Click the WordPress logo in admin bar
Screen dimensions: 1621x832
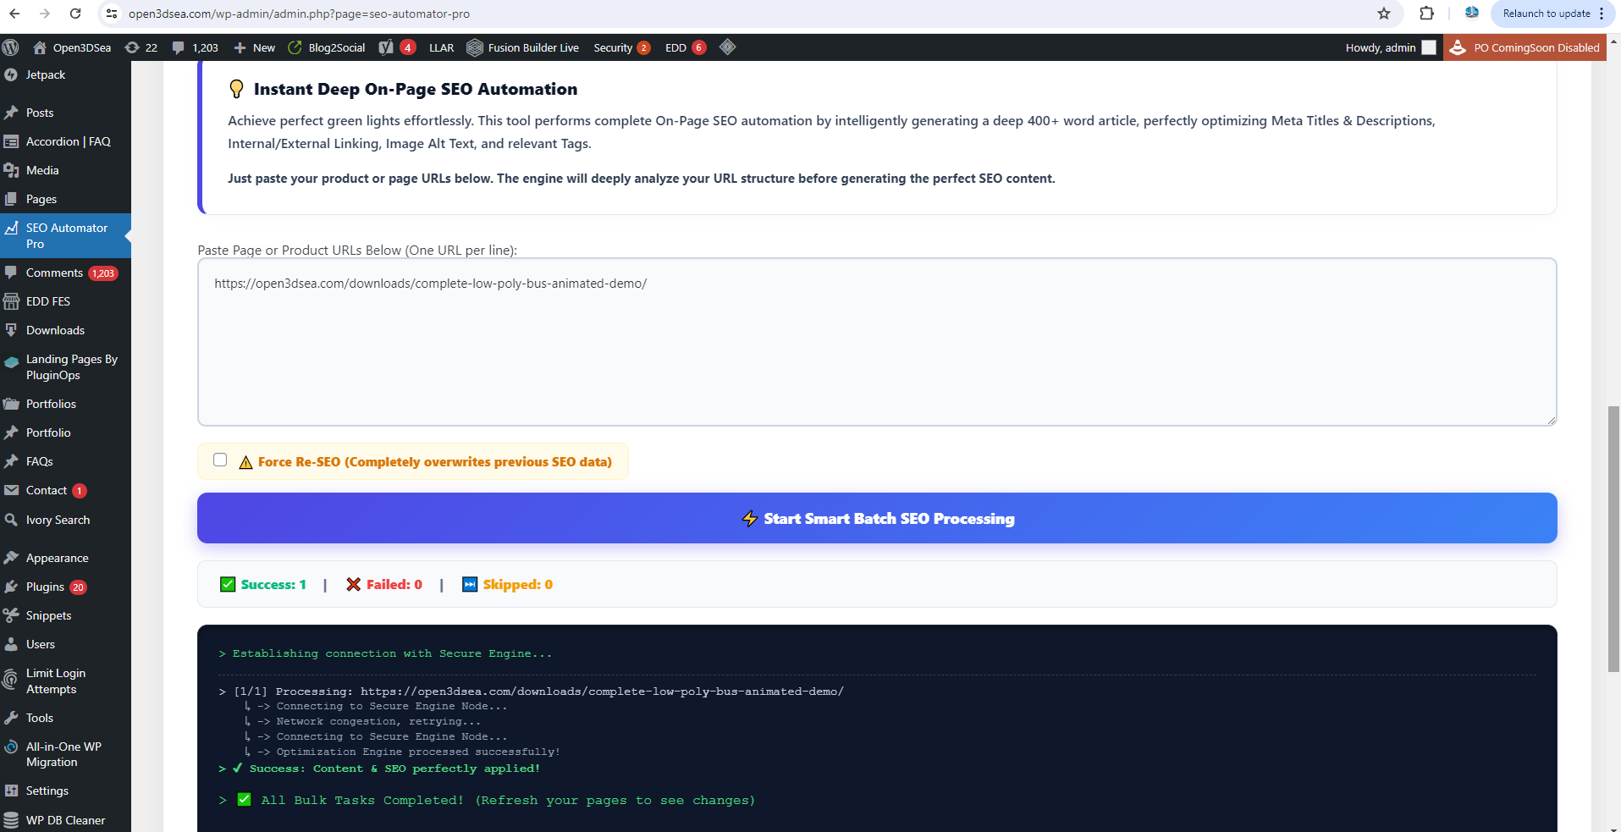coord(11,47)
